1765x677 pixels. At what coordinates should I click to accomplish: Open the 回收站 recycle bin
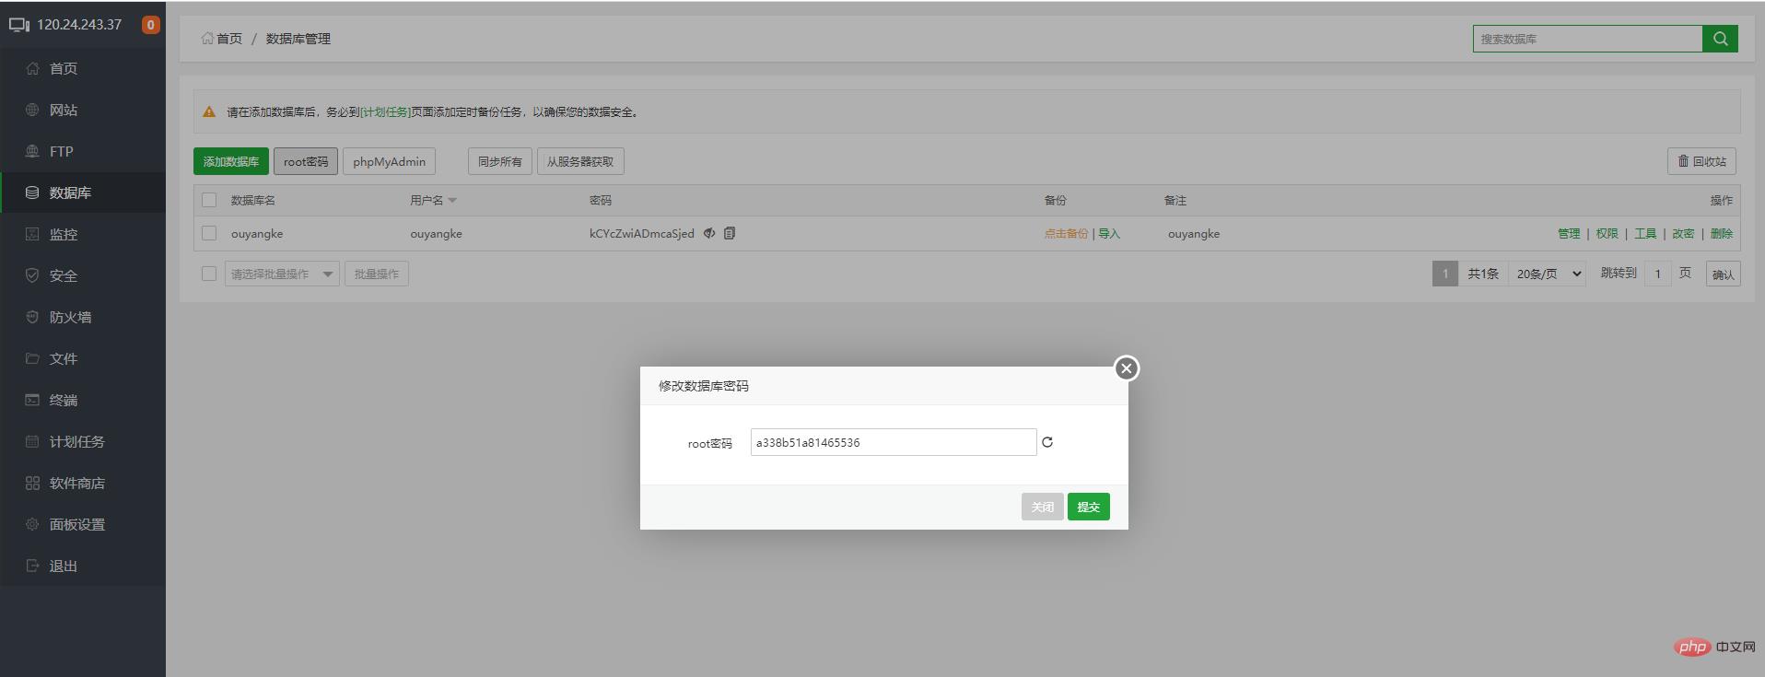coord(1701,161)
